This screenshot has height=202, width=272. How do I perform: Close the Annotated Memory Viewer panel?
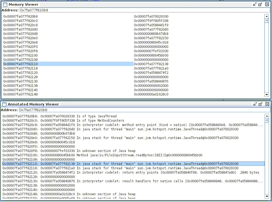click(267, 104)
